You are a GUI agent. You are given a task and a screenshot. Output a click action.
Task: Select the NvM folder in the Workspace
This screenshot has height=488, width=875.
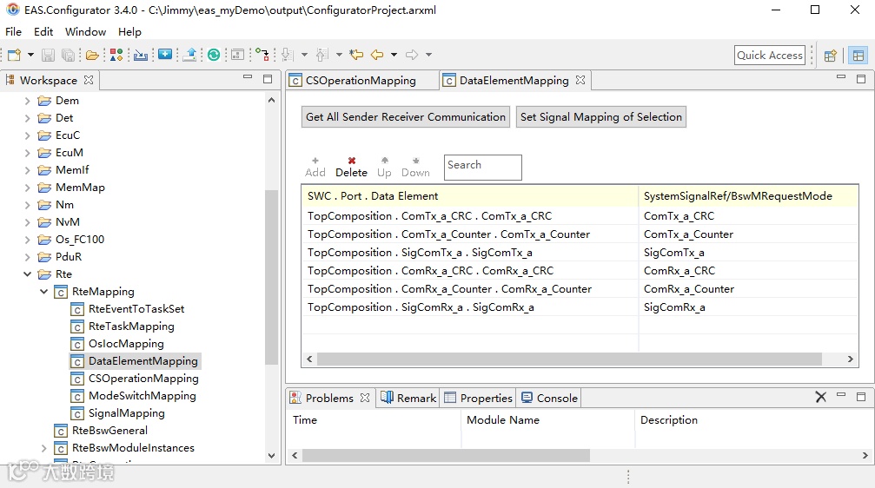coord(68,222)
